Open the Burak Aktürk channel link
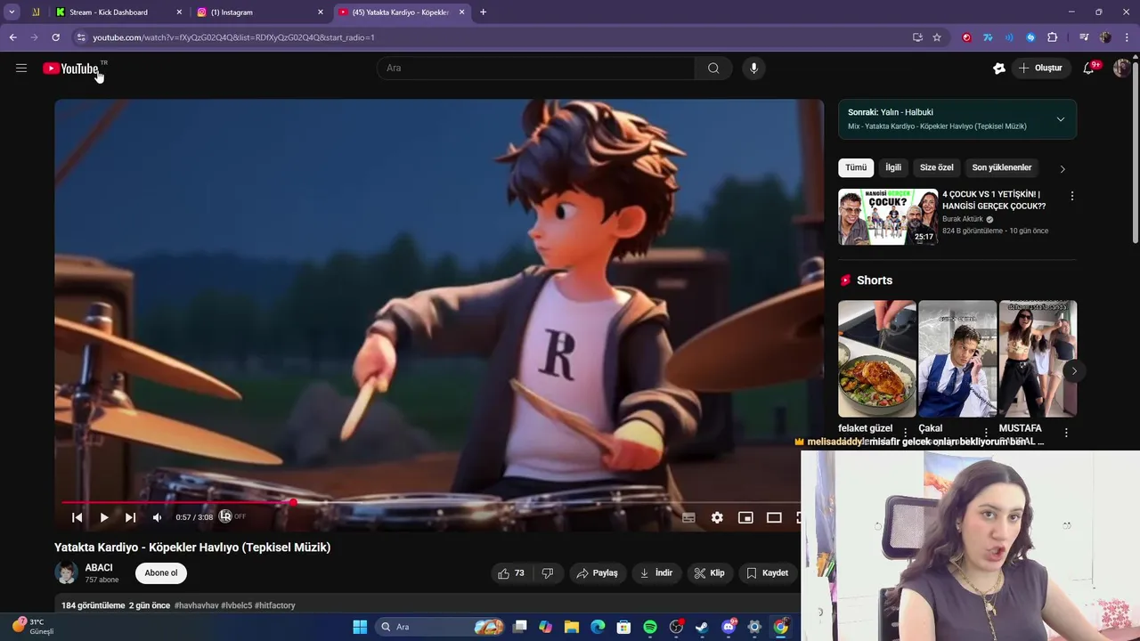This screenshot has height=641, width=1140. tap(963, 219)
